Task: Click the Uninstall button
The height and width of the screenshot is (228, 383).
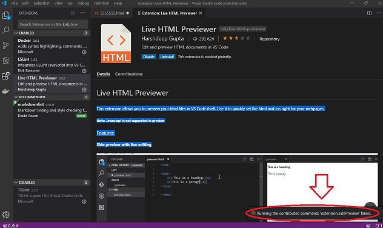Action: pyautogui.click(x=167, y=56)
